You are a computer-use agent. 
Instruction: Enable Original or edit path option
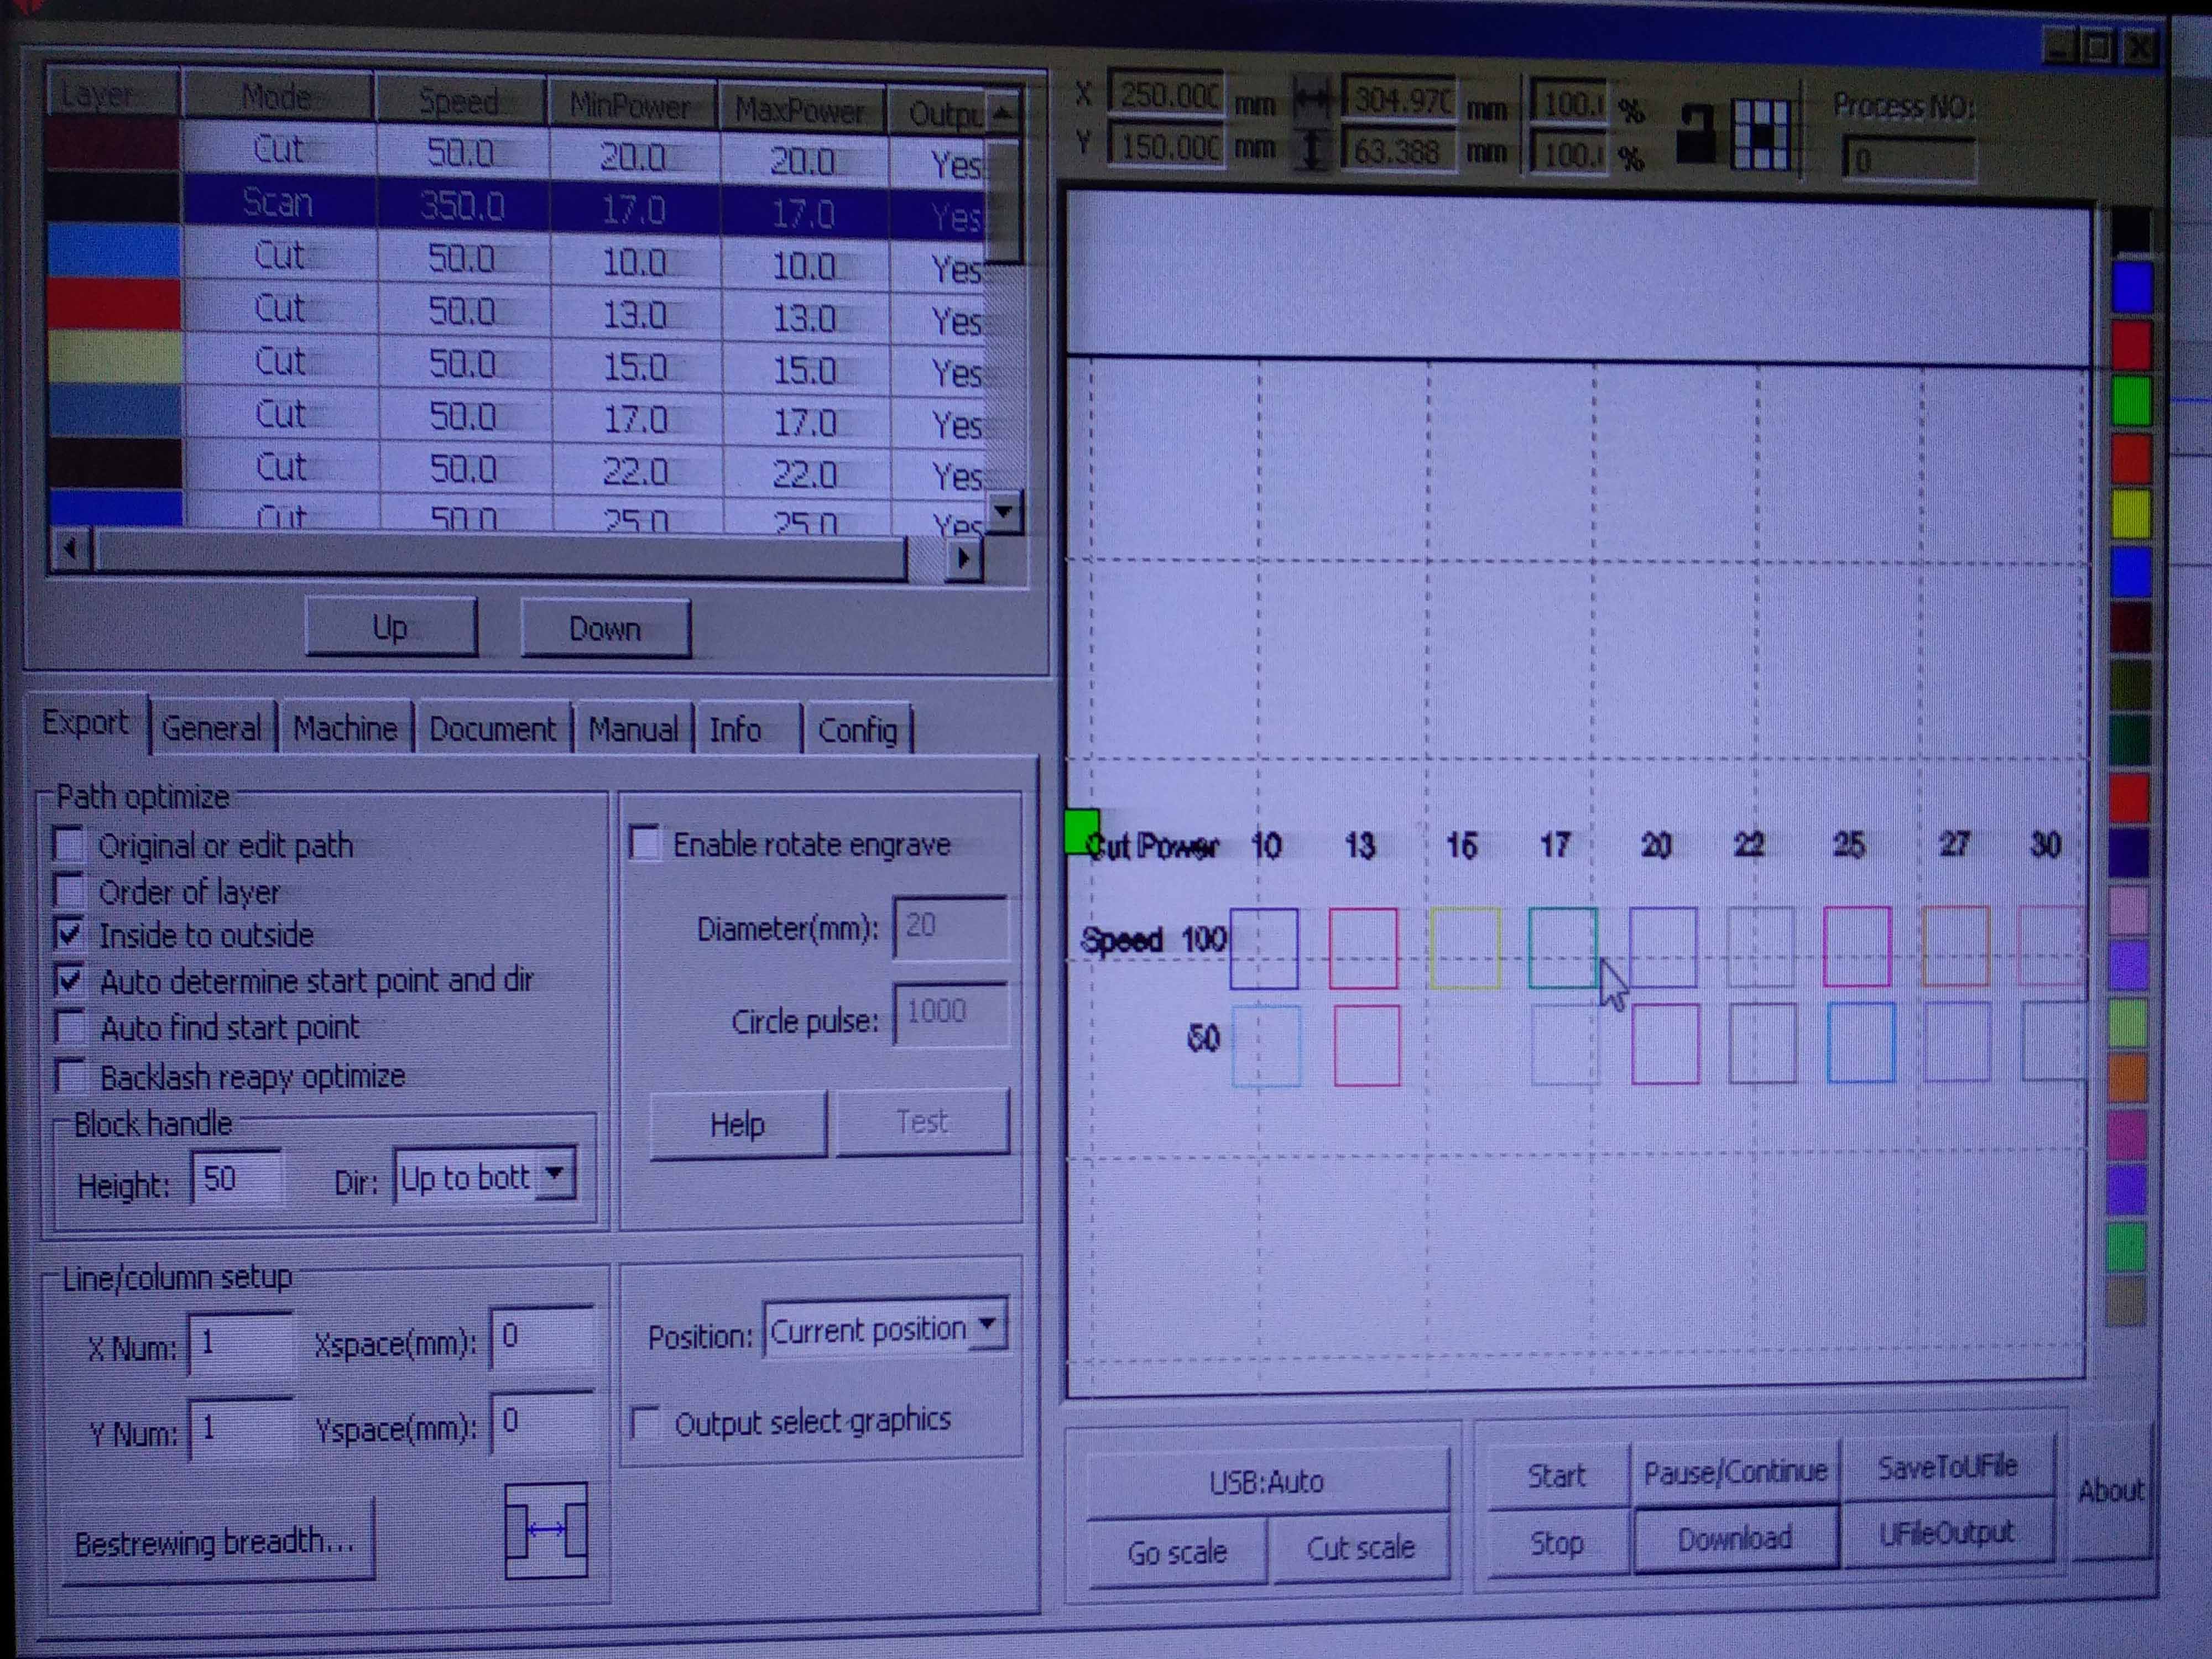point(69,845)
